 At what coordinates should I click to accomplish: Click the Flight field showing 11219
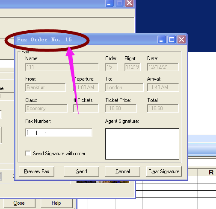133,67
